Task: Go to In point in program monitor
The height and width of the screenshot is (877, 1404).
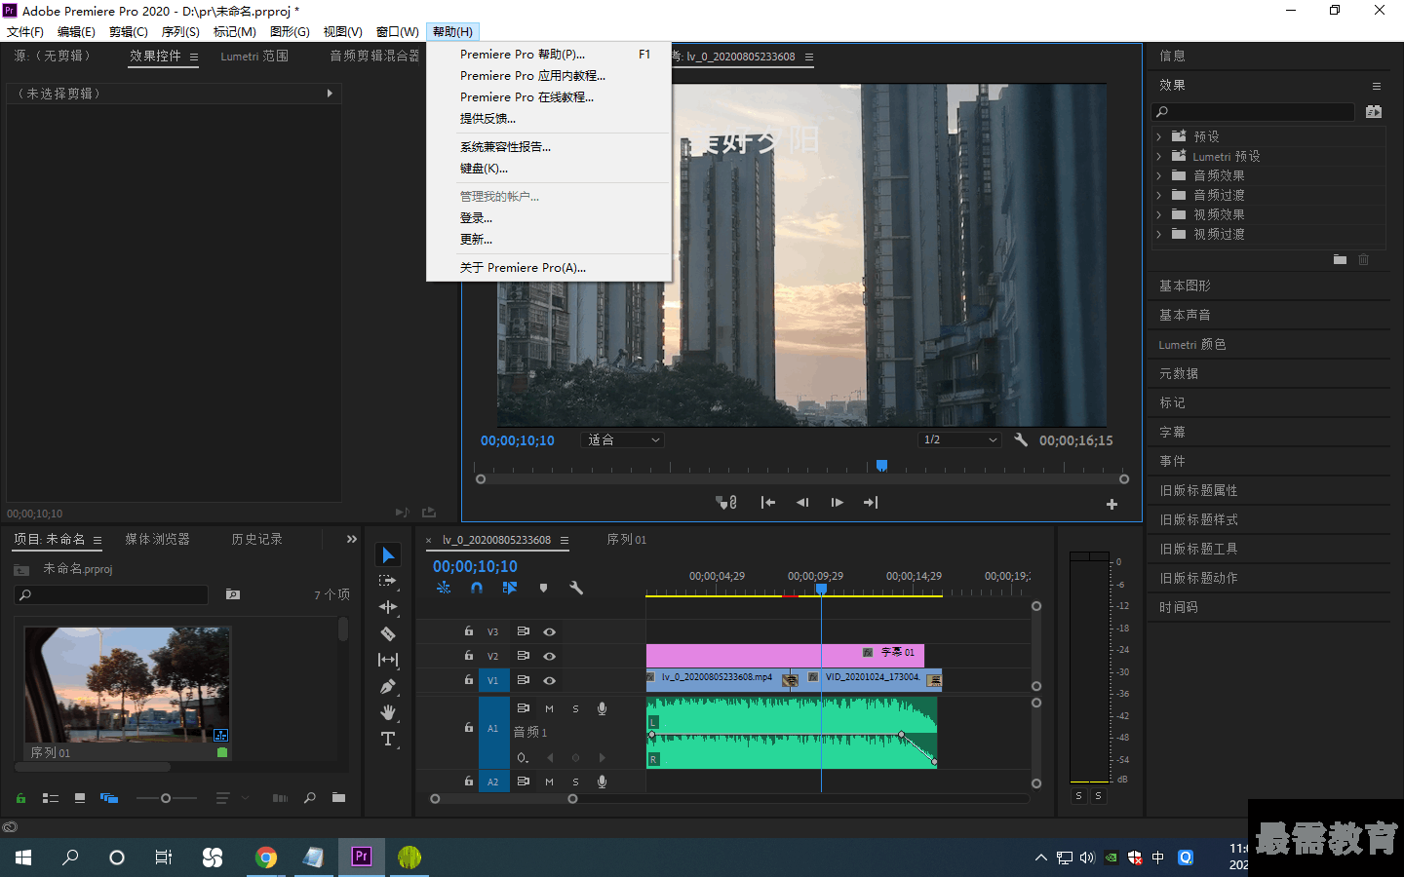Action: pos(768,503)
